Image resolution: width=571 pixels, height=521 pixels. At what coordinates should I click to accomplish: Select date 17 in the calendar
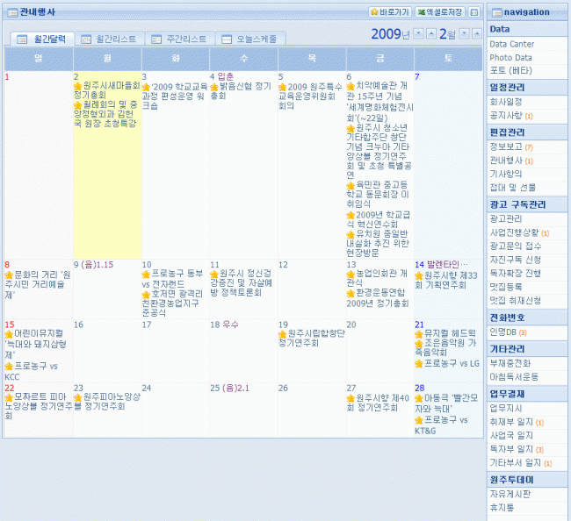pyautogui.click(x=147, y=325)
